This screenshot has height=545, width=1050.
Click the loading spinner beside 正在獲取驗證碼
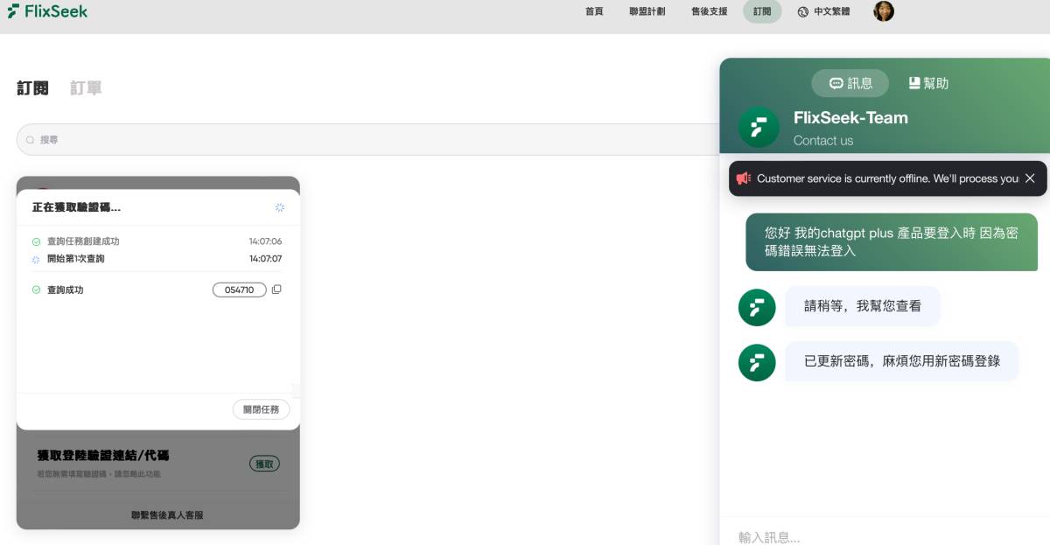(x=279, y=207)
